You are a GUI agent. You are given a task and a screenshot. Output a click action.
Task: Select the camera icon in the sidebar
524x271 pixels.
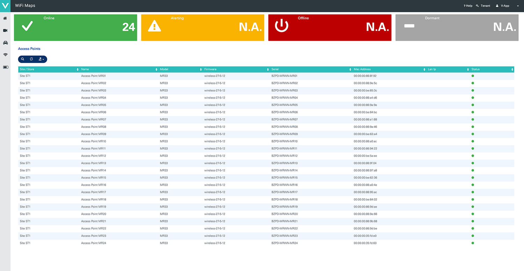(x=5, y=30)
